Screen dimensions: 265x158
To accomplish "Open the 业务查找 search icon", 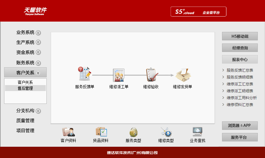I will (197, 133).
